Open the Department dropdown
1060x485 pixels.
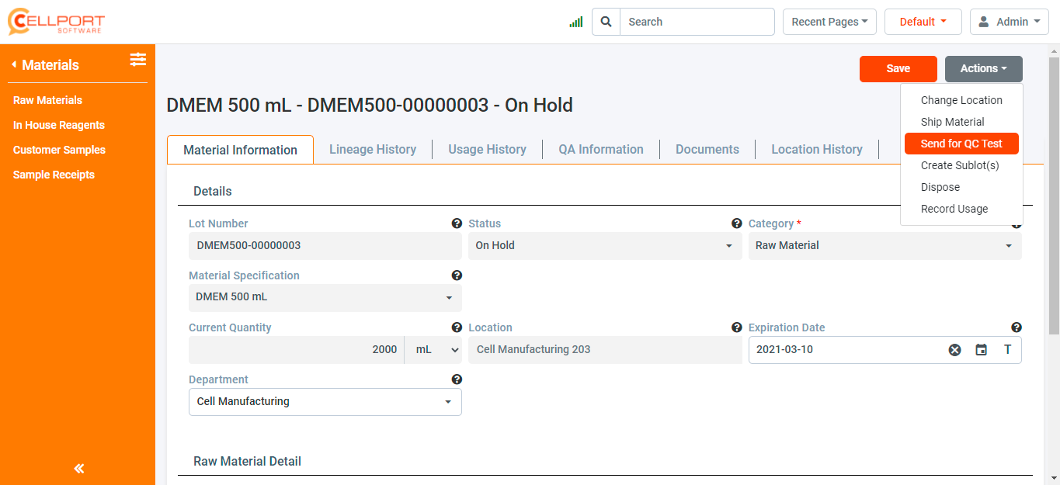[325, 402]
